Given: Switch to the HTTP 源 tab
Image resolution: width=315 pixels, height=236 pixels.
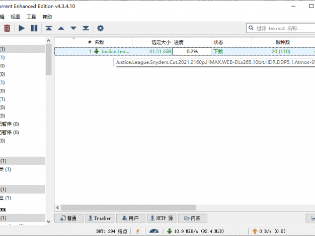Looking at the screenshot, I should (x=162, y=218).
